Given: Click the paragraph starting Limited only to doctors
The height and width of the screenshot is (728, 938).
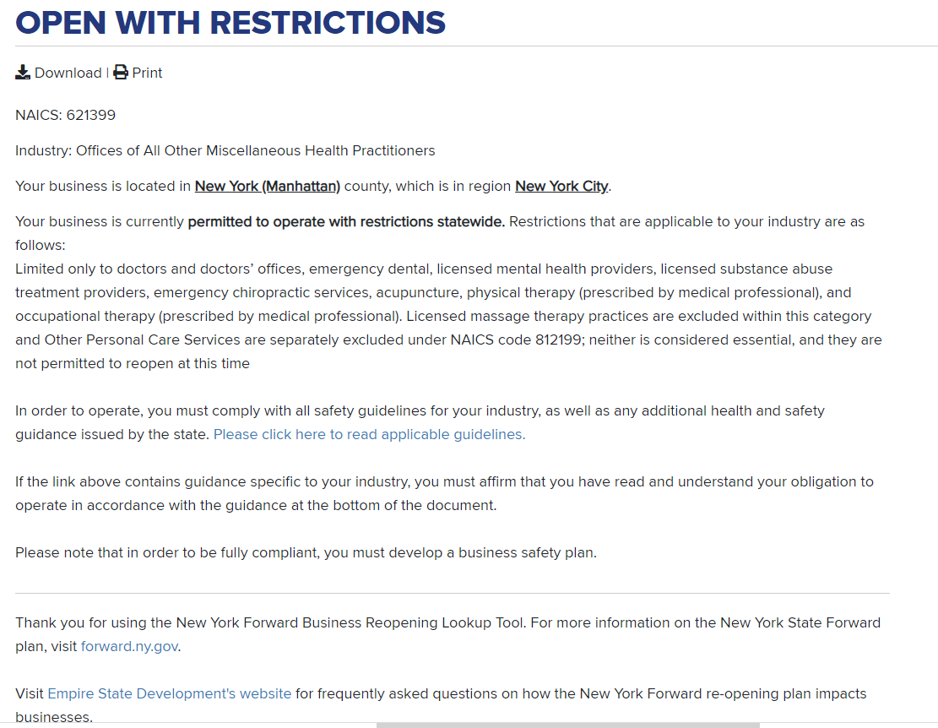Looking at the screenshot, I should [x=423, y=316].
